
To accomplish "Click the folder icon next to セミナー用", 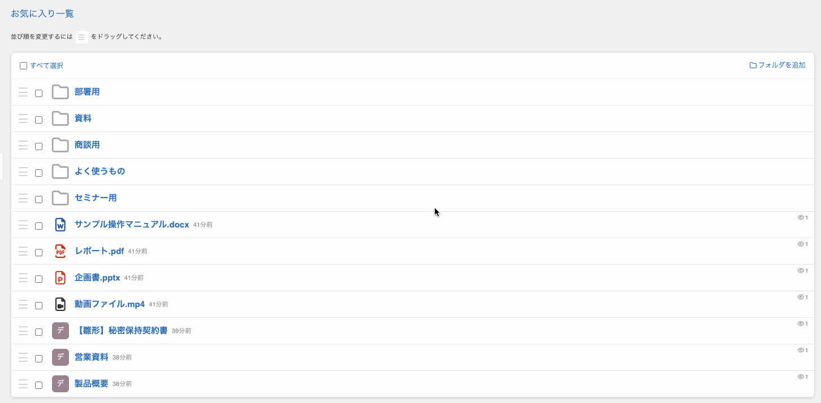I will point(61,198).
